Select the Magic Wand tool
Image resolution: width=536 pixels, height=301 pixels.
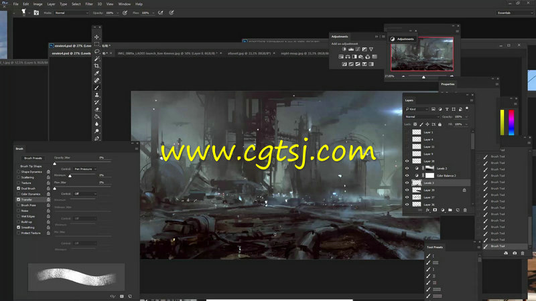point(96,59)
